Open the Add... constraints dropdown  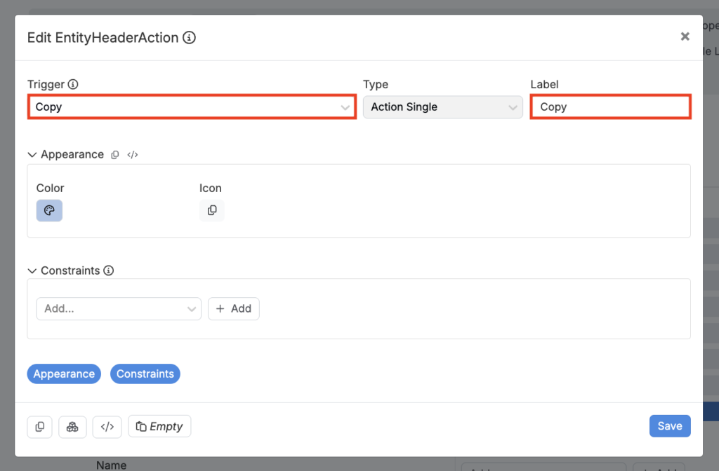pyautogui.click(x=119, y=308)
